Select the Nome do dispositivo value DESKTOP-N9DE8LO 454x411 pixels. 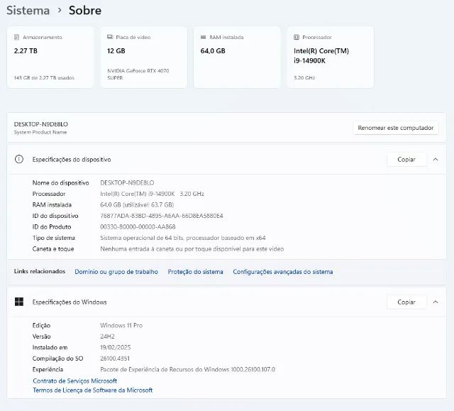[x=127, y=182]
